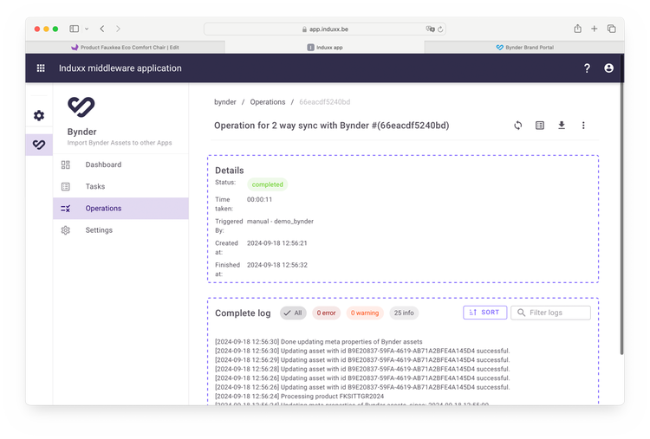Click the Induxx middleware application title
The image size is (650, 439).
(x=120, y=68)
